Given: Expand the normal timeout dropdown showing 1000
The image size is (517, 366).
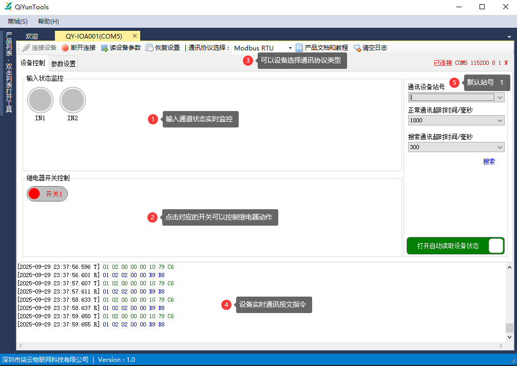Looking at the screenshot, I should click(501, 120).
